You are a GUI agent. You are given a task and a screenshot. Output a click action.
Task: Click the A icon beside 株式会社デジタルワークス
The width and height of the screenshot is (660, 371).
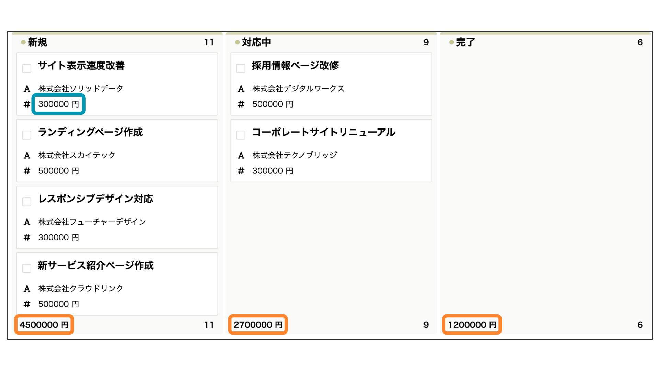pos(241,89)
